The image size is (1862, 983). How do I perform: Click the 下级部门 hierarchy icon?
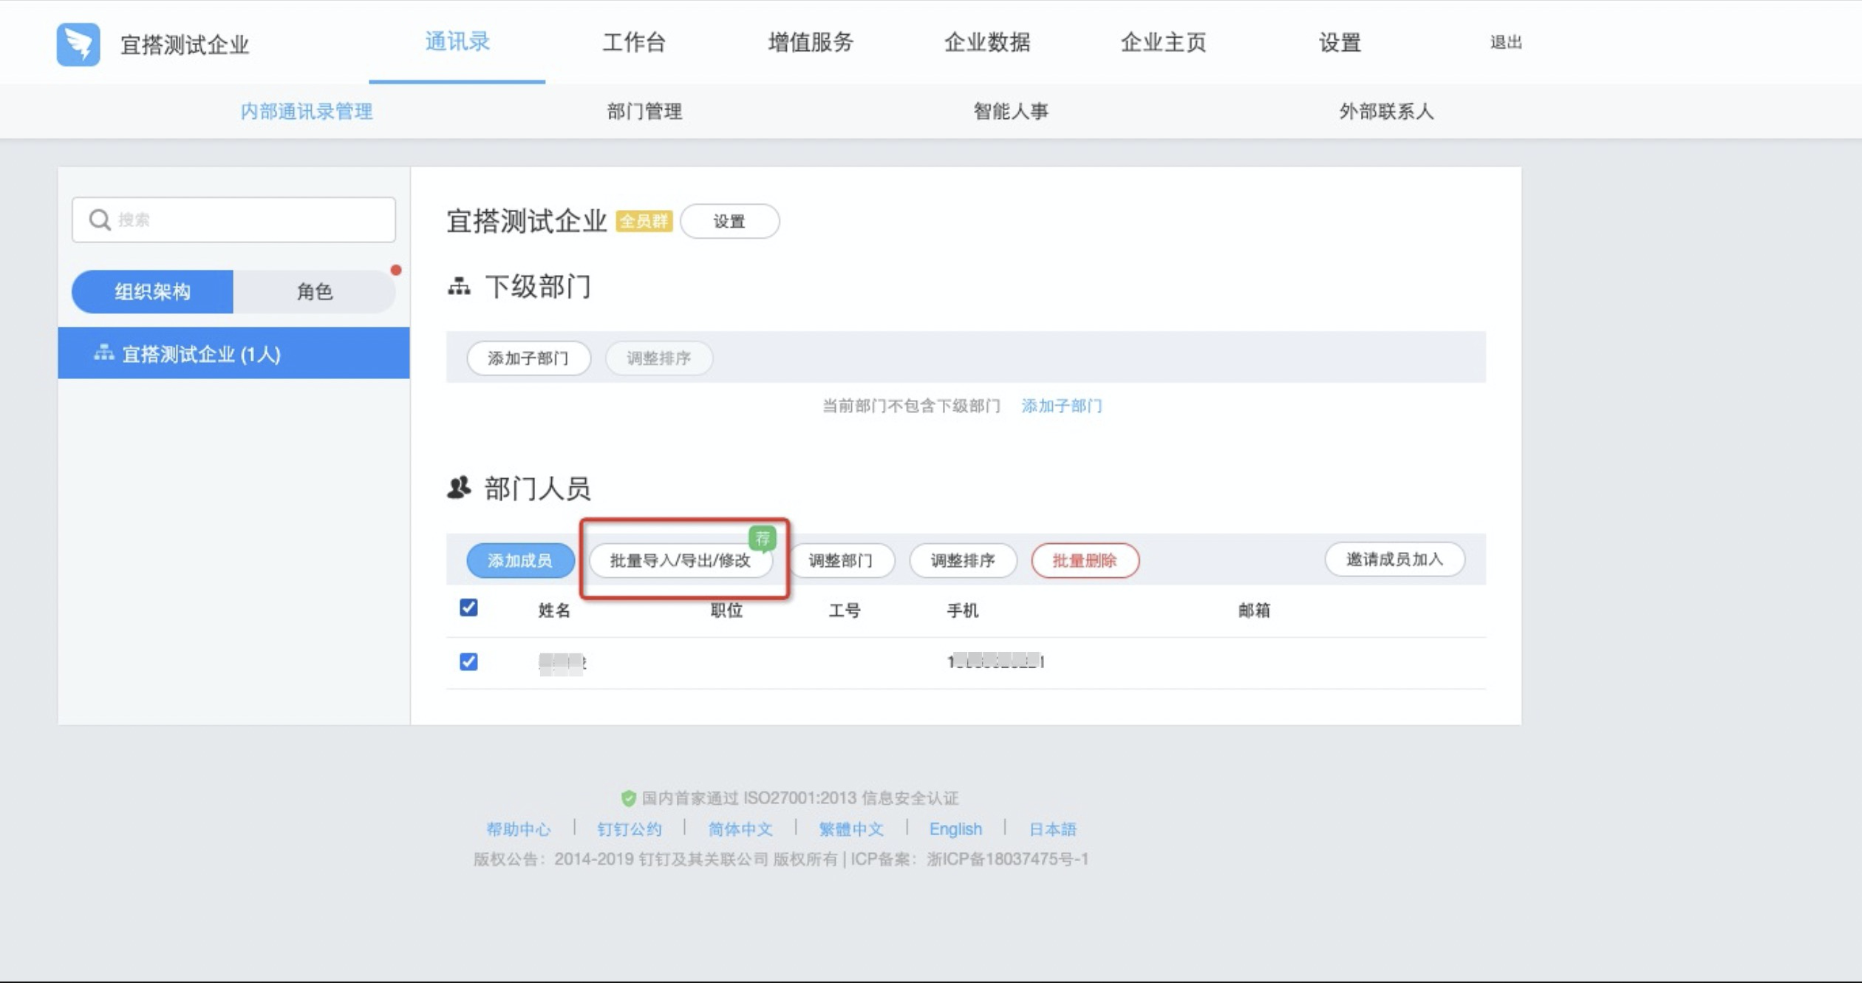tap(459, 287)
